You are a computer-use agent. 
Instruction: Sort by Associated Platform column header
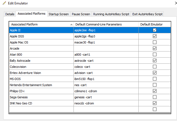41,24
